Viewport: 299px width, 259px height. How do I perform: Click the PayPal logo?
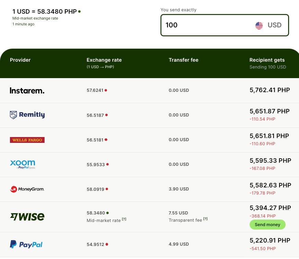pyautogui.click(x=26, y=244)
